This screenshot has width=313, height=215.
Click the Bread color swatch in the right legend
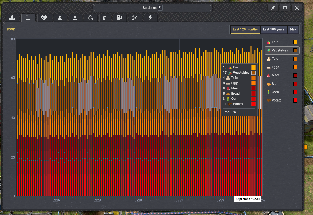(x=295, y=84)
